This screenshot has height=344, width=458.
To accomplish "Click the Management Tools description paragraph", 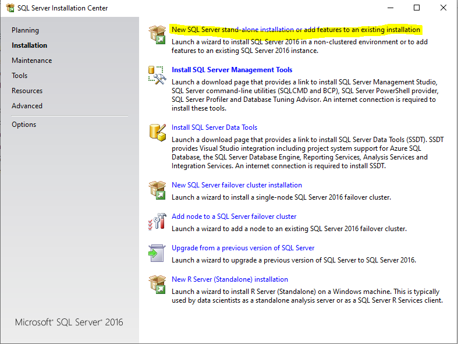I will pyautogui.click(x=305, y=95).
